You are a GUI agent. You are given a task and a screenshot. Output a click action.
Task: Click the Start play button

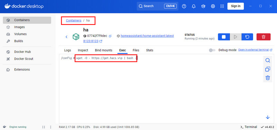tap(235, 37)
